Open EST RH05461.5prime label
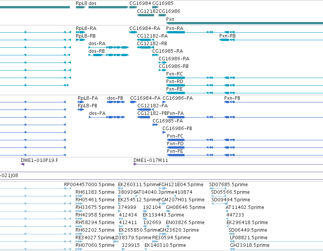 tap(95, 200)
